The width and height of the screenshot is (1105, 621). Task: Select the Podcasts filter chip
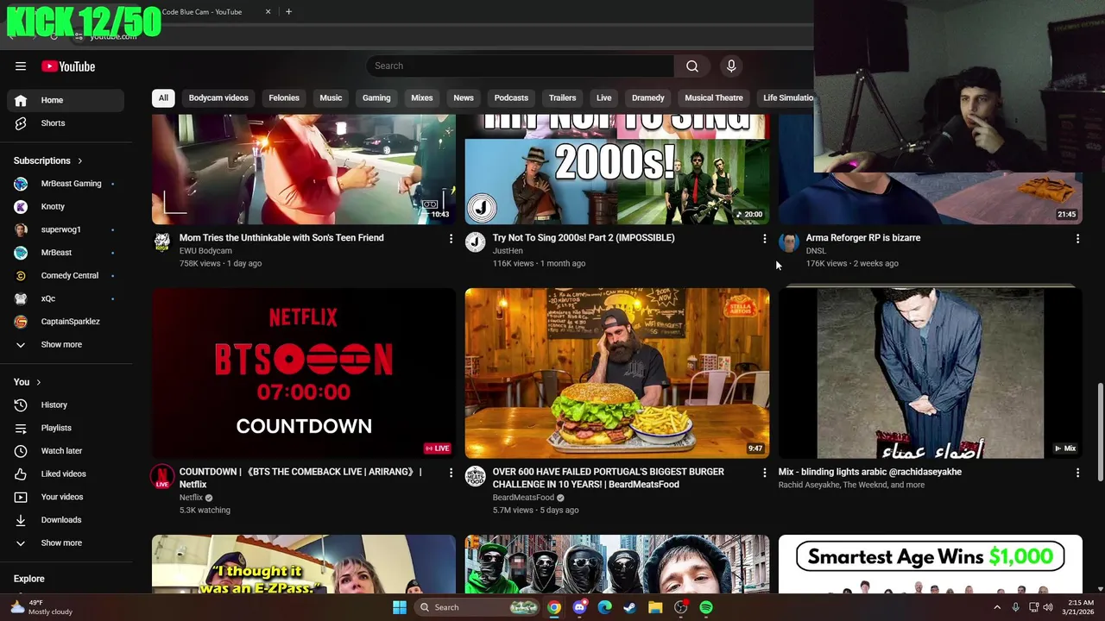click(511, 98)
